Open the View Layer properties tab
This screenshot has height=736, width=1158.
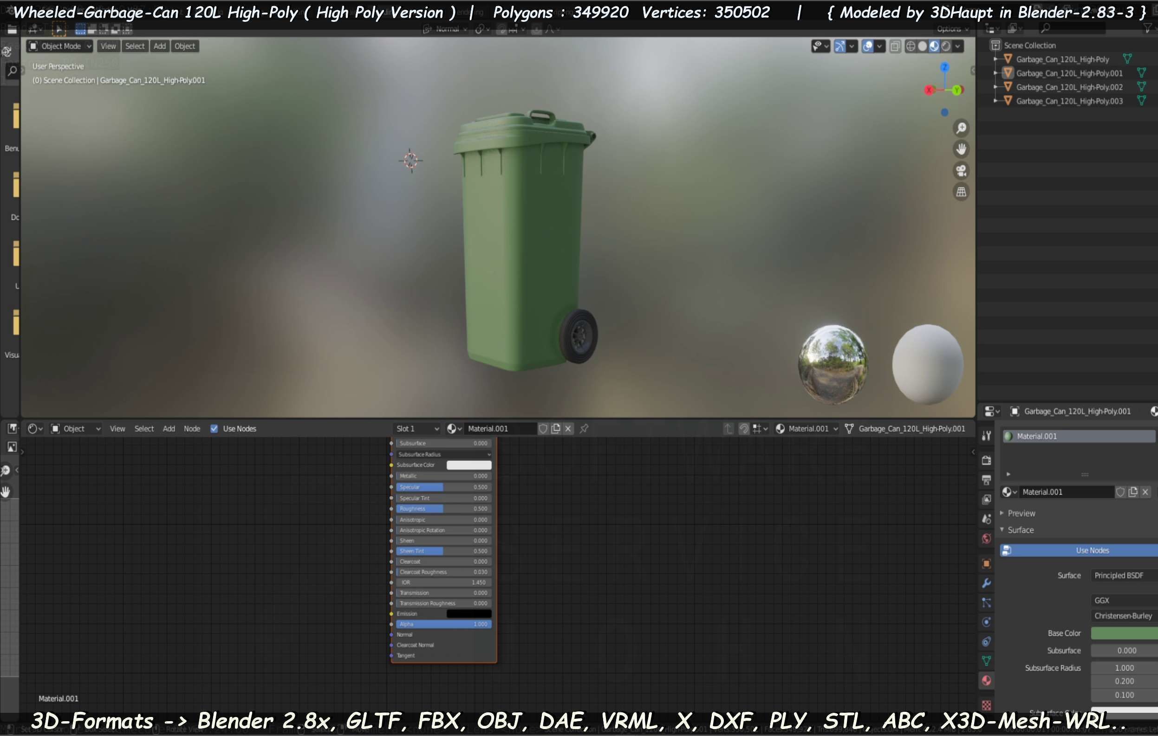986,499
